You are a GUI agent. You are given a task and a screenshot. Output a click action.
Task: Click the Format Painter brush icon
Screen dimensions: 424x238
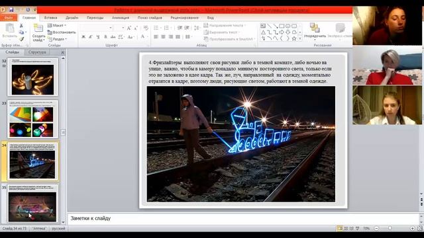tap(21, 39)
